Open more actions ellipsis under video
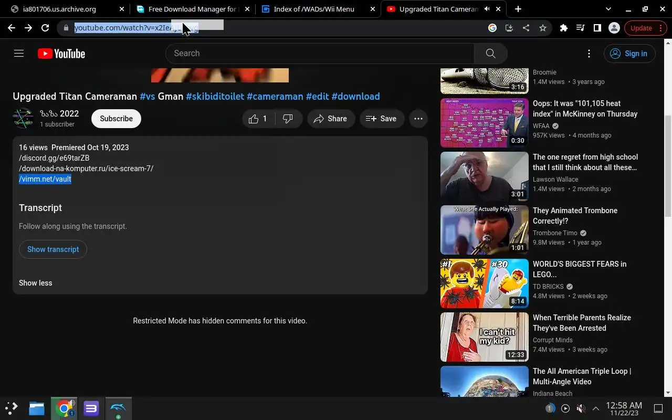The height and width of the screenshot is (420, 672). coord(418,119)
